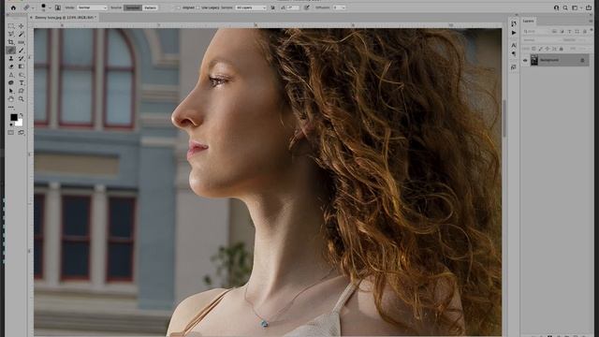Select the History Brush tool
Screen dimensions: 599x337
21,58
